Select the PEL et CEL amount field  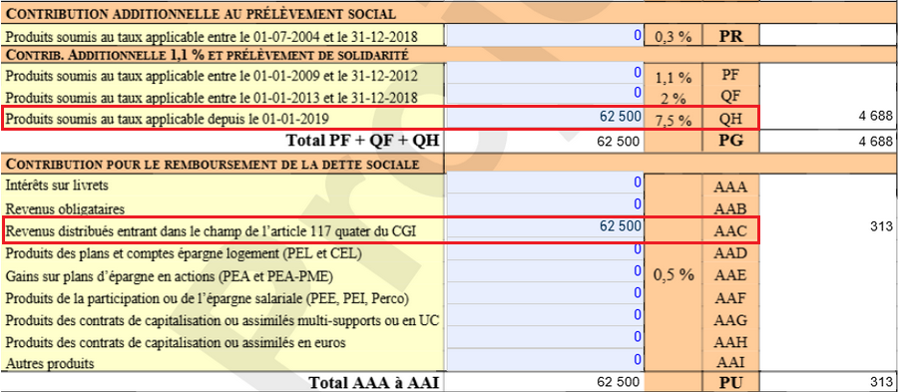(x=545, y=250)
